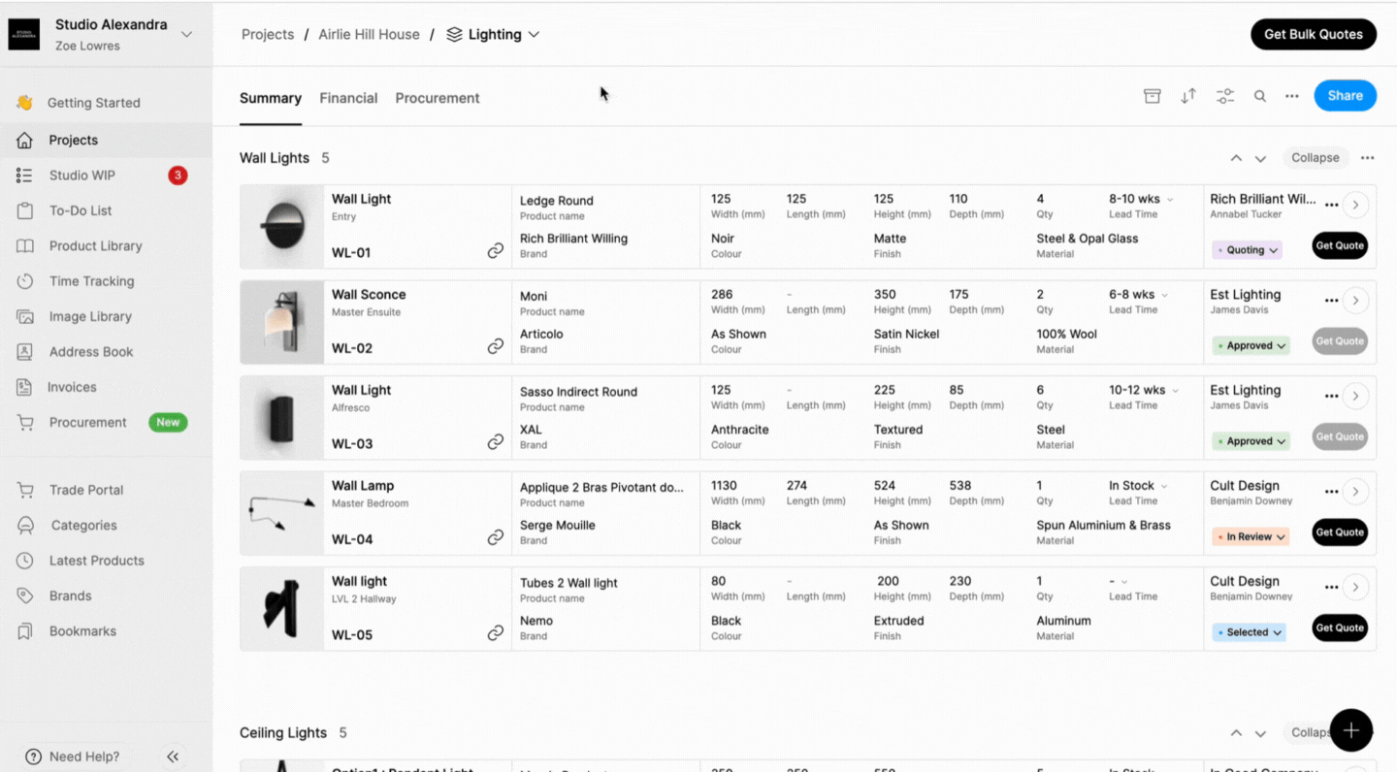Move Ceiling Lights section up arrow

click(x=1236, y=733)
